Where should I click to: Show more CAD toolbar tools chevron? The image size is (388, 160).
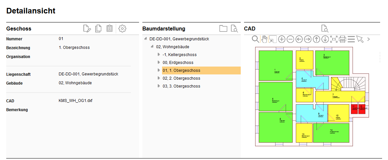369,39
